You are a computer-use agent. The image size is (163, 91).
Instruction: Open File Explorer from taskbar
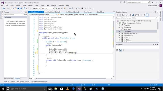coord(56,89)
